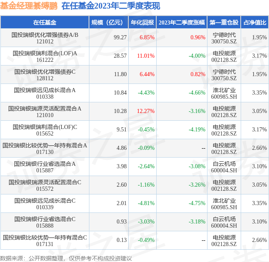The image size is (269, 262).
Task: Click 电投能源 in the 161222 row
Action: tap(224, 53)
